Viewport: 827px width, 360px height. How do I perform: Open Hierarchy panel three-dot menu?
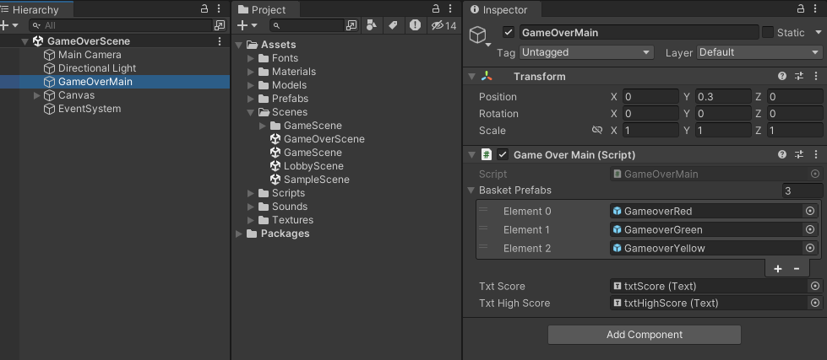[x=219, y=8]
